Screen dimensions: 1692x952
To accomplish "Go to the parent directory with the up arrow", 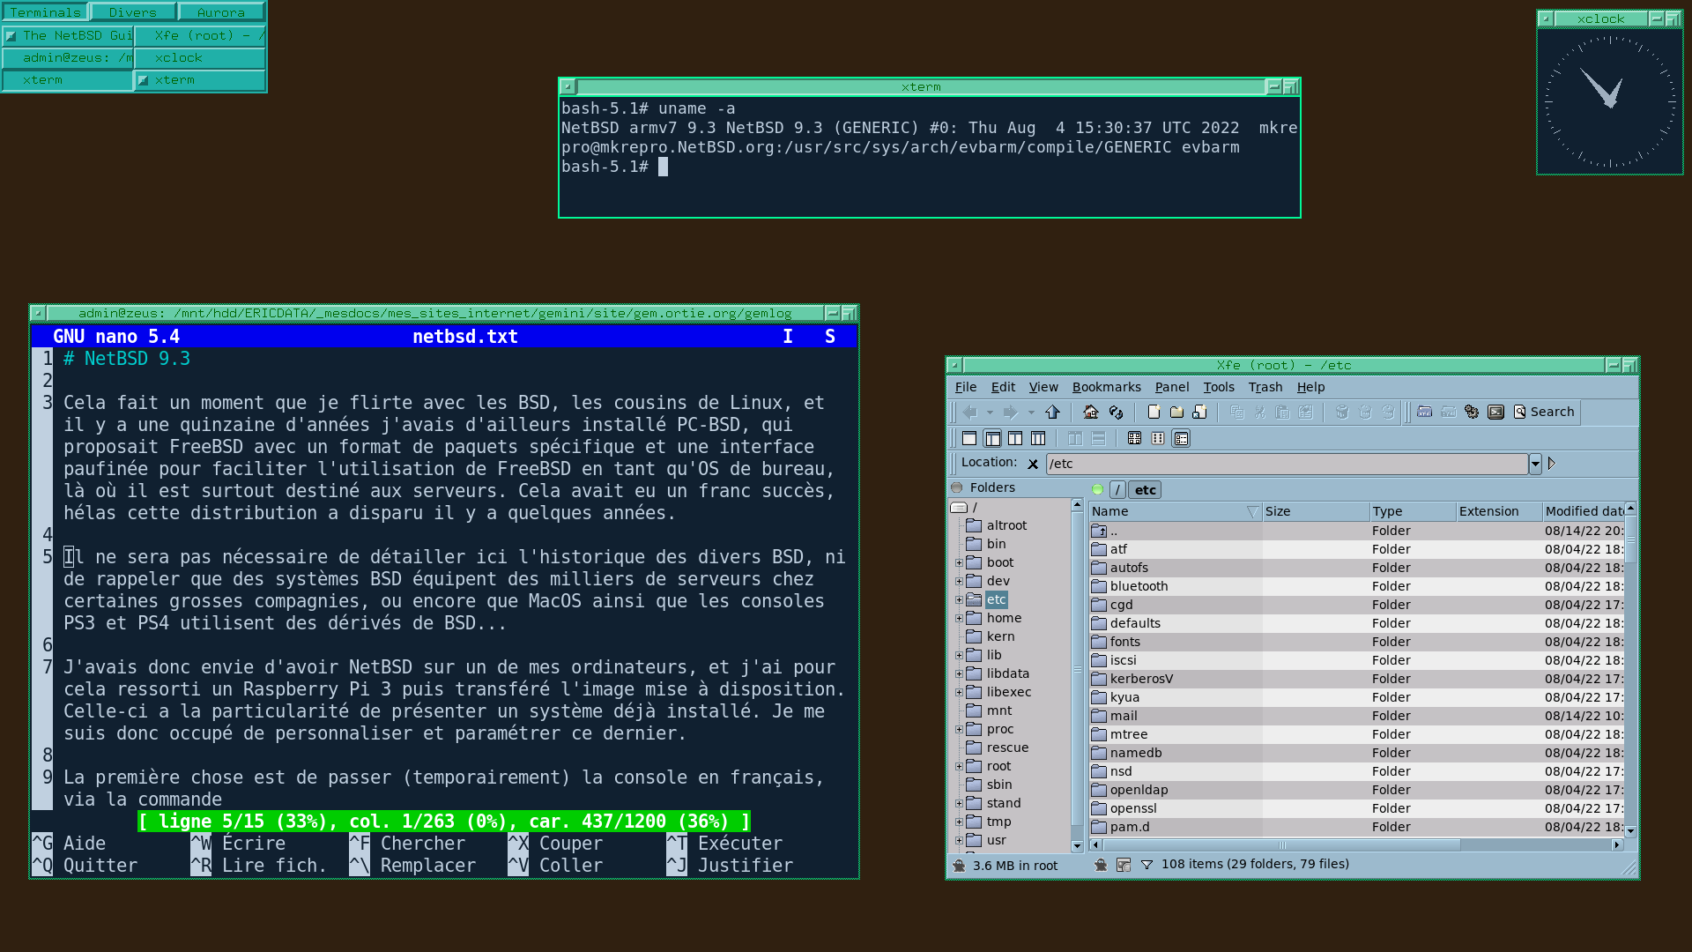I will click(x=1052, y=413).
